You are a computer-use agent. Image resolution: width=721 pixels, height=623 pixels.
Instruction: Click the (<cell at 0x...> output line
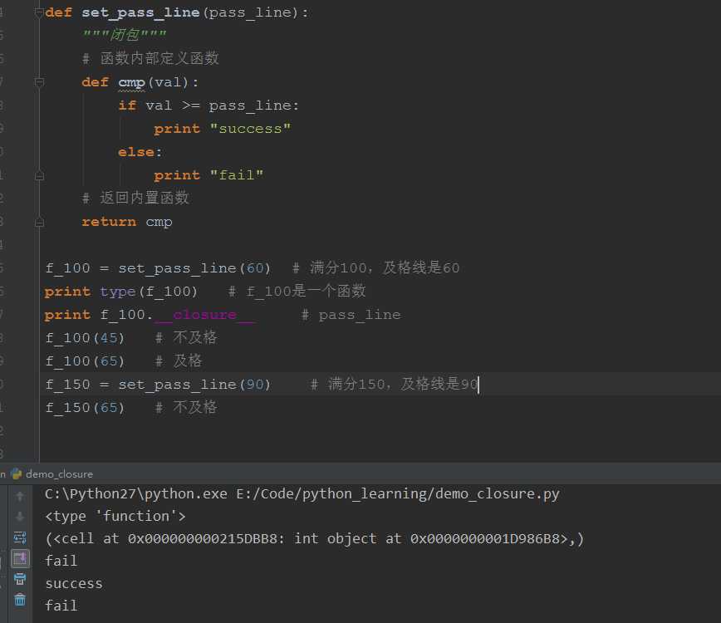(315, 538)
